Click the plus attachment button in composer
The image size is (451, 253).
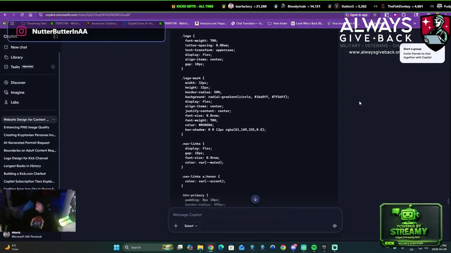tap(176, 226)
